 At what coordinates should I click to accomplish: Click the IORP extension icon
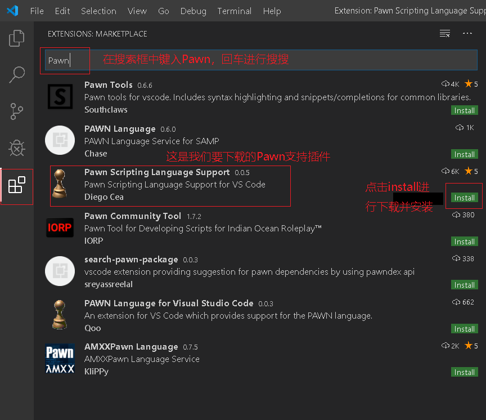tap(60, 227)
